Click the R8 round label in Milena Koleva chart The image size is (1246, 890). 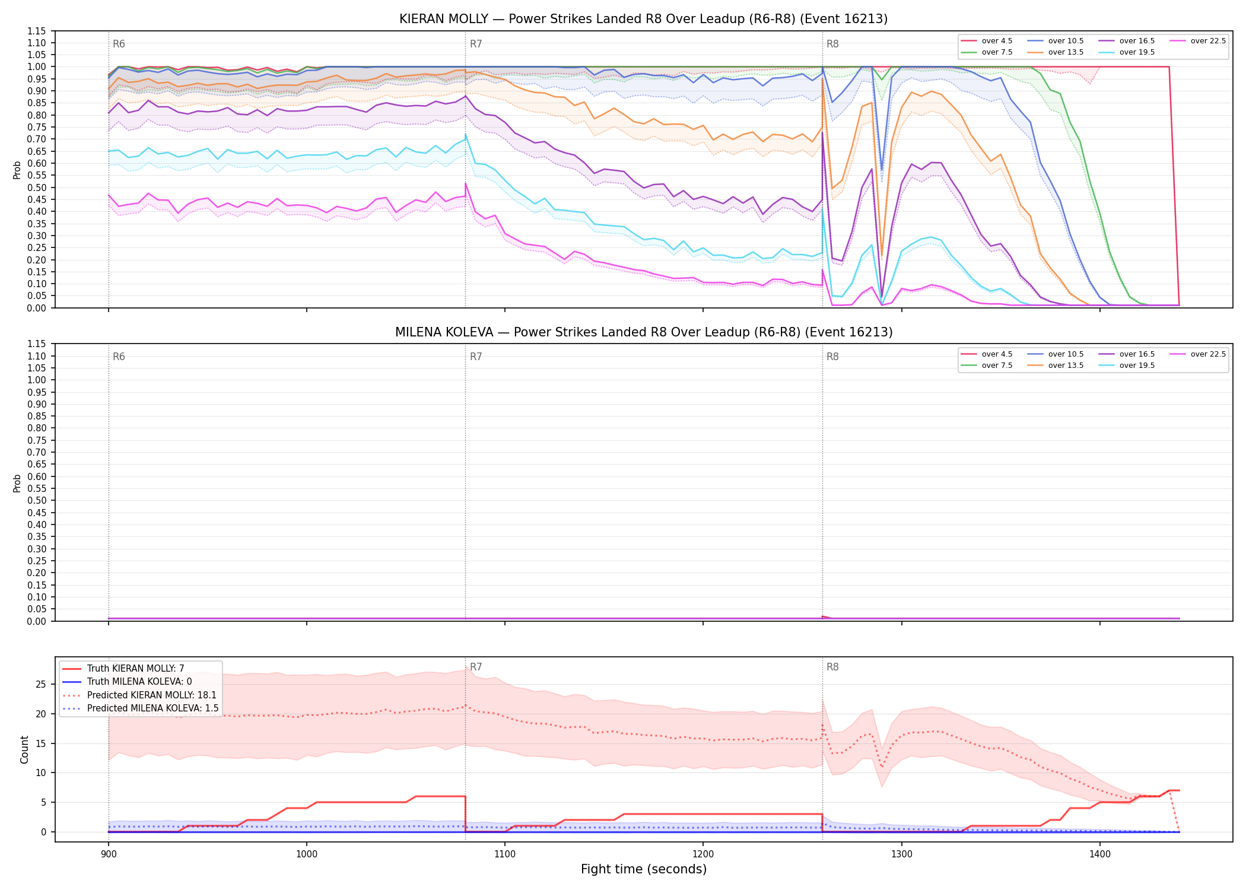pos(832,357)
